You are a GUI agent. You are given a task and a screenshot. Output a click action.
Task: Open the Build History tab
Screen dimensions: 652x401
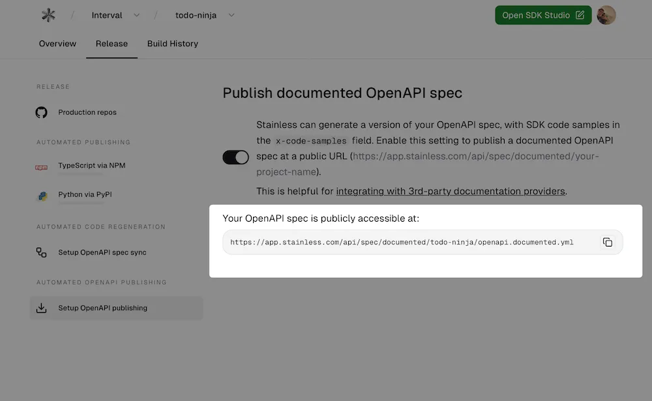172,43
